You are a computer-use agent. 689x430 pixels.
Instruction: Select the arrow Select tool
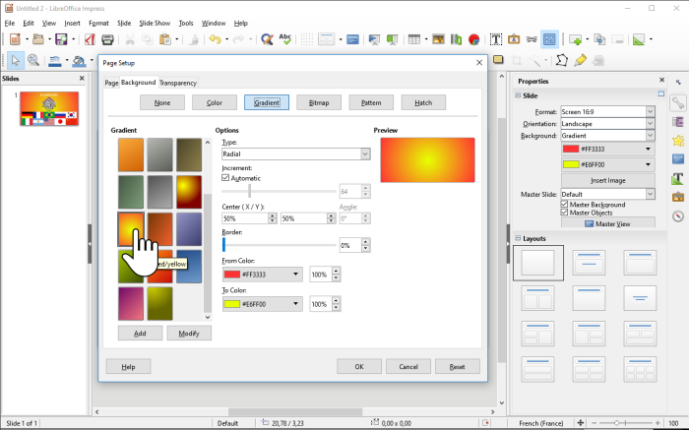pyautogui.click(x=16, y=61)
